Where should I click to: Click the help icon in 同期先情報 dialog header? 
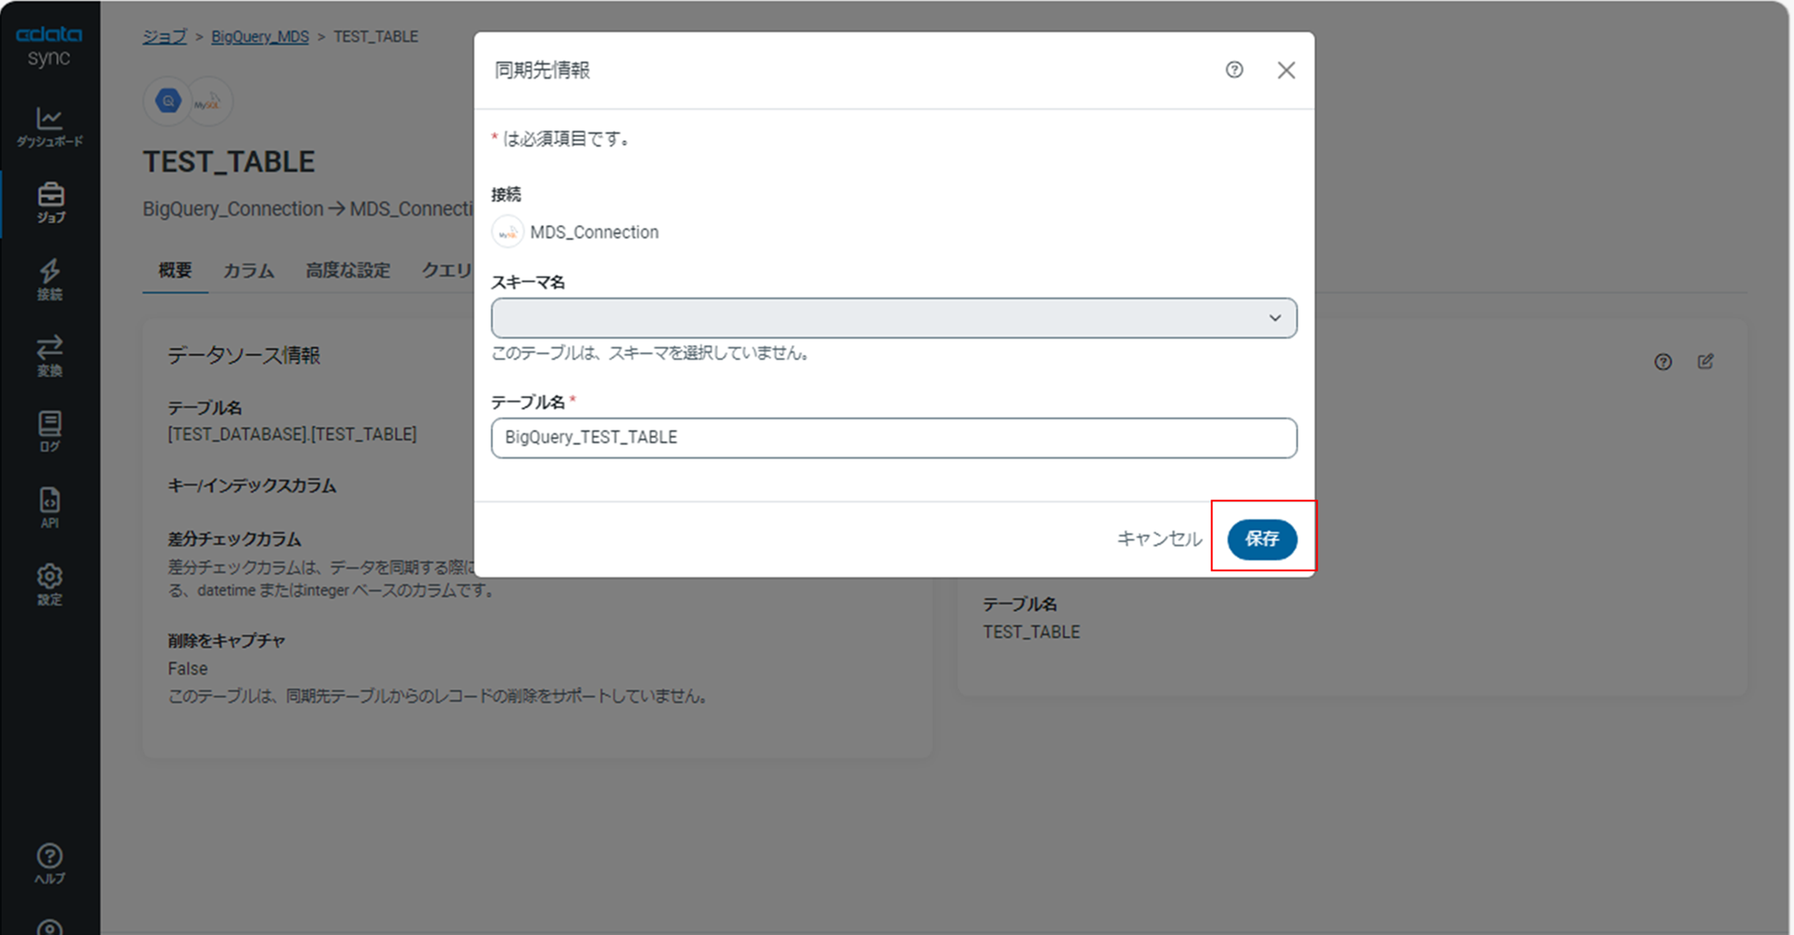1234,70
